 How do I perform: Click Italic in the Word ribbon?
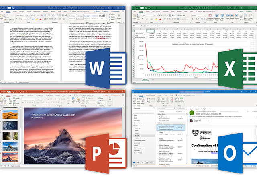click(19, 19)
